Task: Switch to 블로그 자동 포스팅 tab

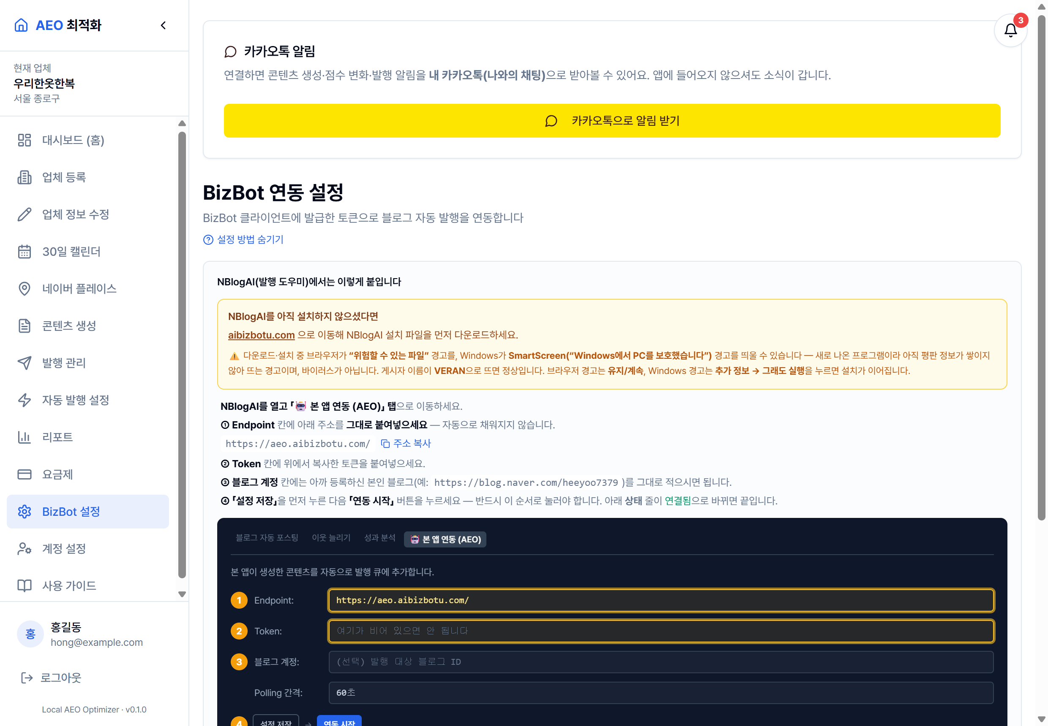Action: click(267, 538)
